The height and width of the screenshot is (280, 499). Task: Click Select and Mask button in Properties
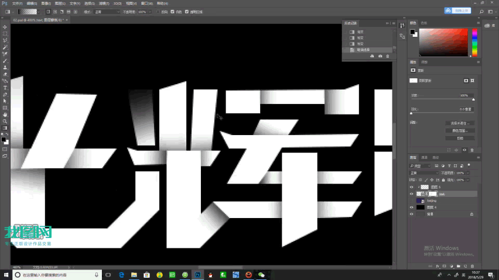[x=460, y=123]
